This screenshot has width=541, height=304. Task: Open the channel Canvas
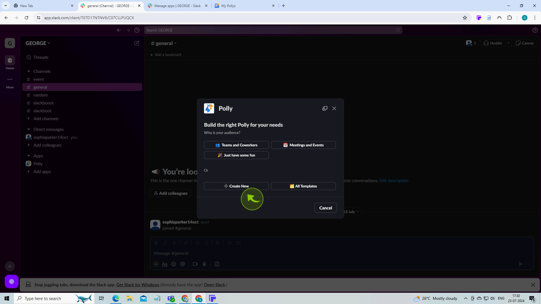point(525,43)
